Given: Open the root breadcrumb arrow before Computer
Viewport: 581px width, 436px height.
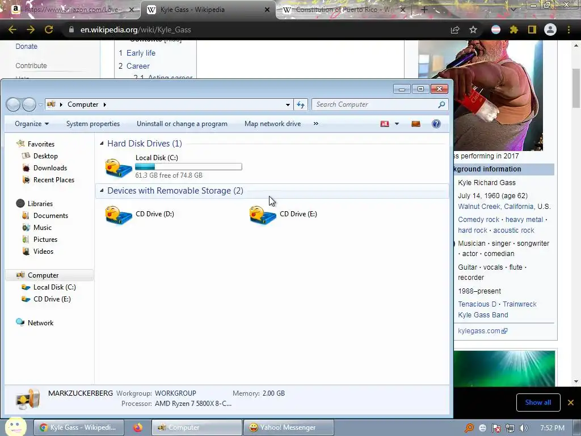Looking at the screenshot, I should point(61,104).
